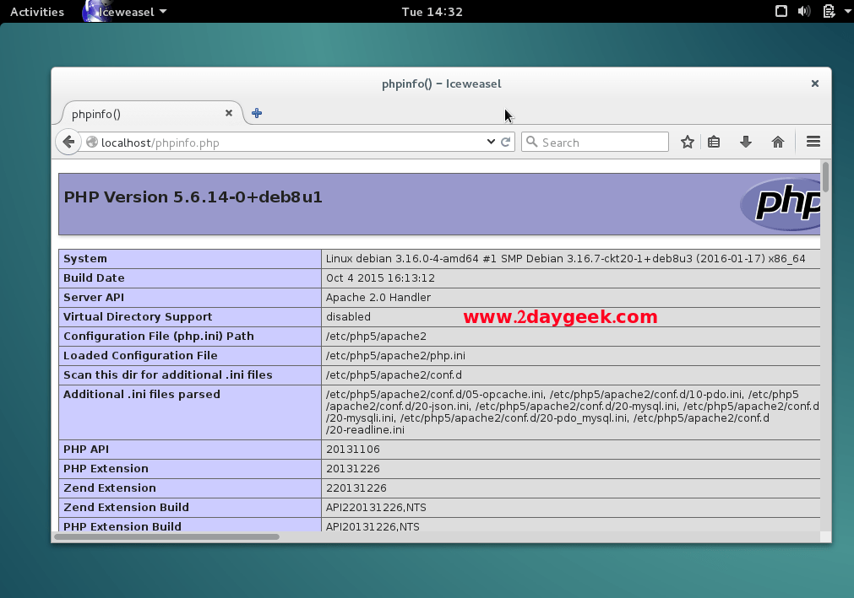The image size is (854, 598).
Task: Click inside the localhost address bar
Action: [x=253, y=142]
